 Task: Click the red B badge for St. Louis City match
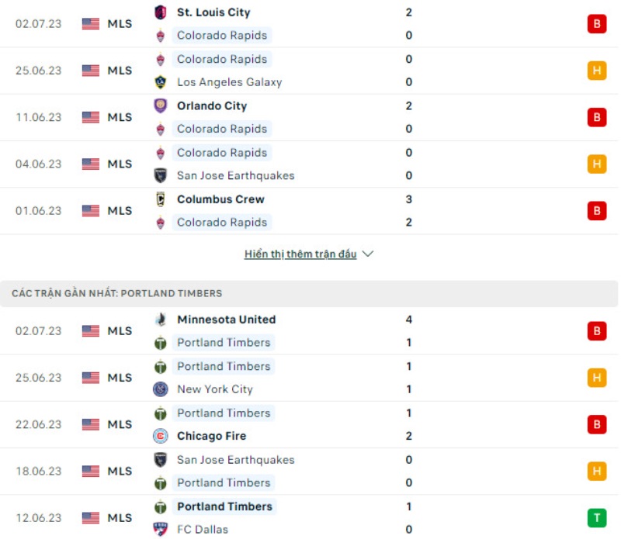[x=596, y=24]
